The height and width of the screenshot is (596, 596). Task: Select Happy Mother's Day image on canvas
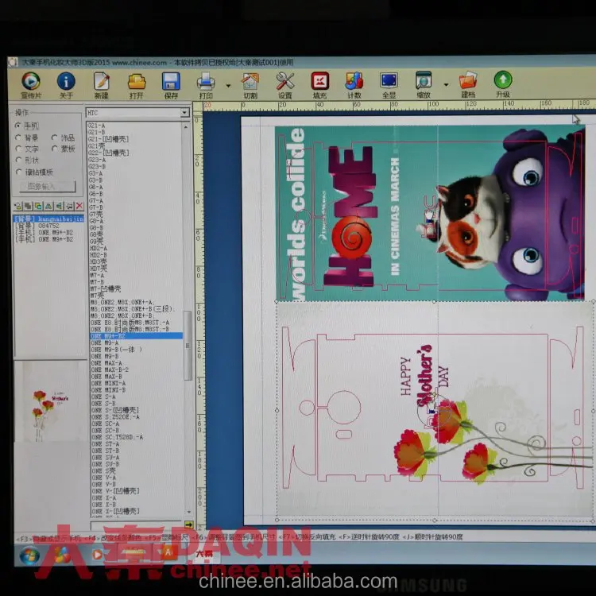[x=435, y=411]
